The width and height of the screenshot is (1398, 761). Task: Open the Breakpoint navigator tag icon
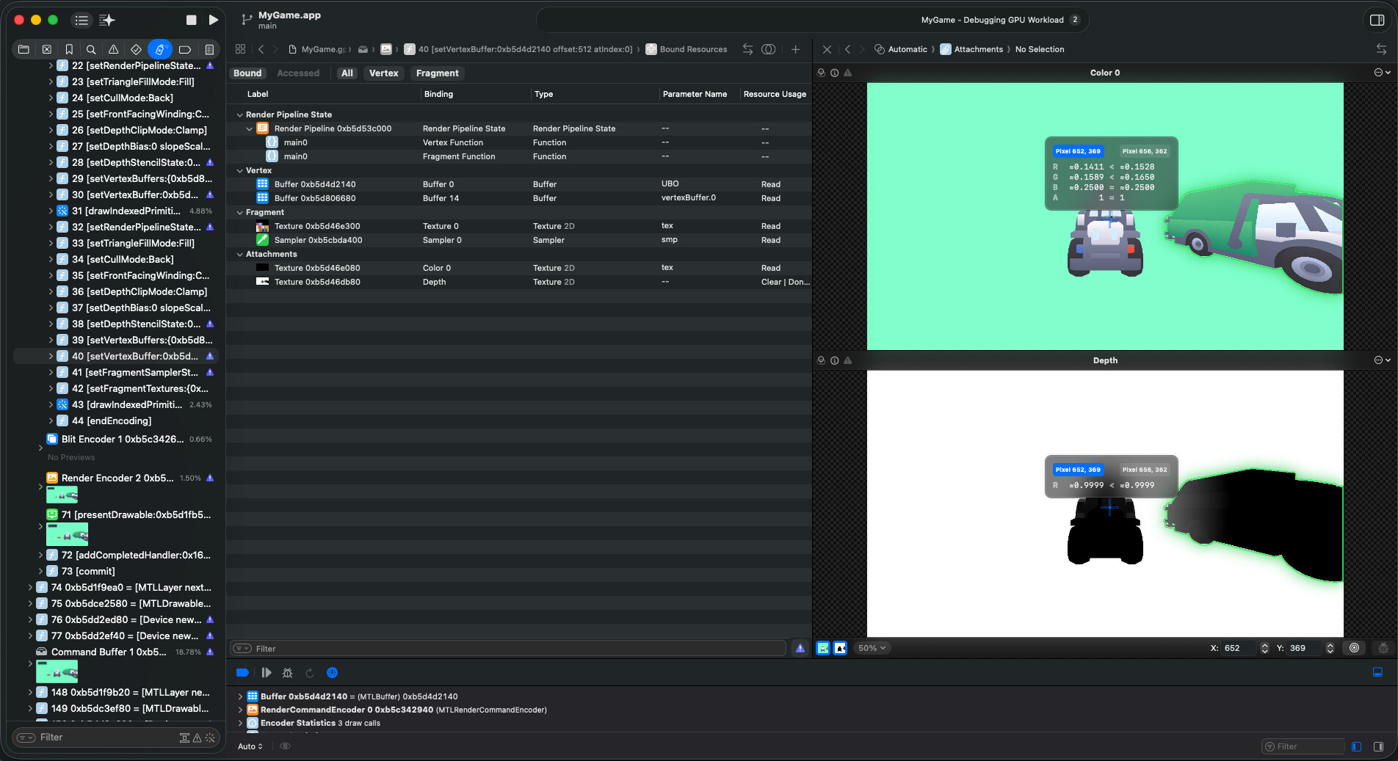tap(184, 49)
